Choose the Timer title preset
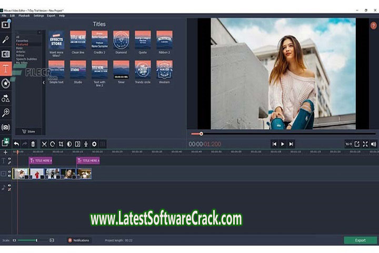 click(121, 72)
